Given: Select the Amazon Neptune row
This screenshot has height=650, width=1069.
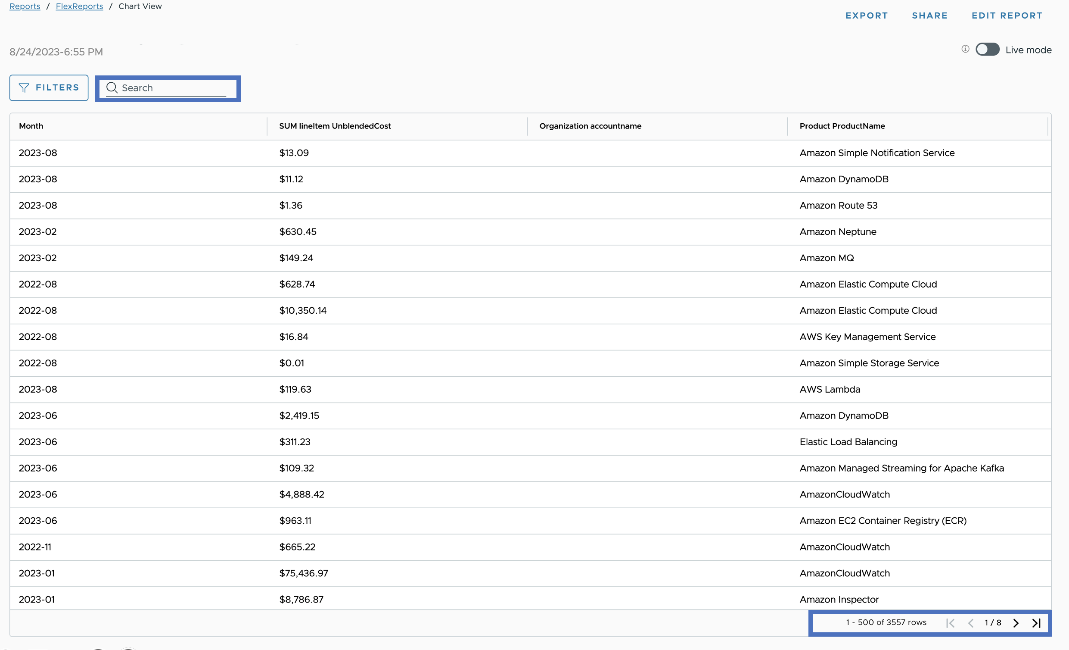Looking at the screenshot, I should point(529,232).
